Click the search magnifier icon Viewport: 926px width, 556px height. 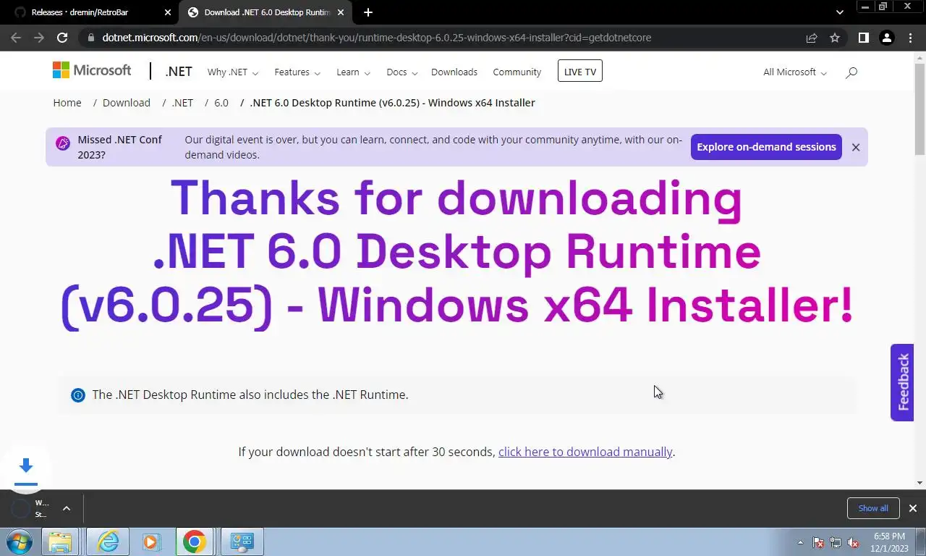tap(851, 72)
